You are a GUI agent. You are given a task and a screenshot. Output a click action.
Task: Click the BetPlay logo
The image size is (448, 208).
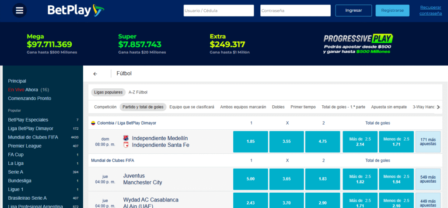click(76, 10)
